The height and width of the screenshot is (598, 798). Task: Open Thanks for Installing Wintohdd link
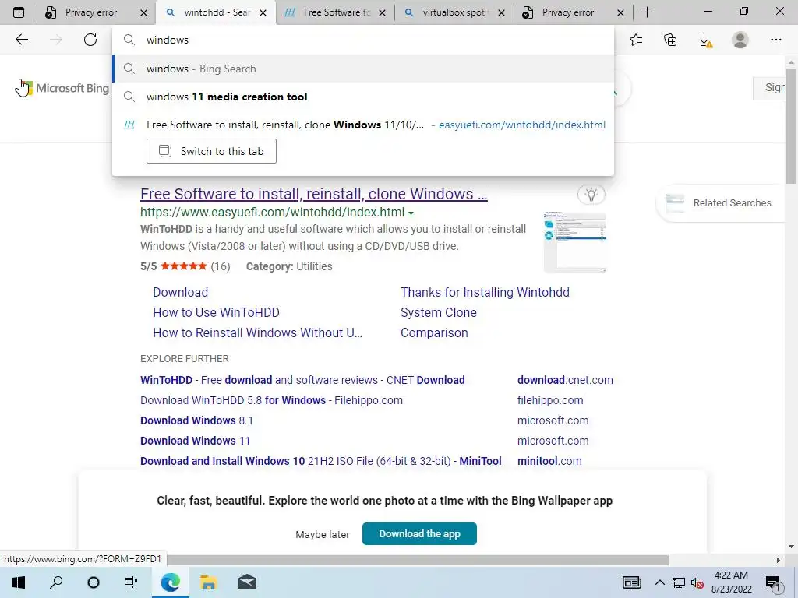485,293
